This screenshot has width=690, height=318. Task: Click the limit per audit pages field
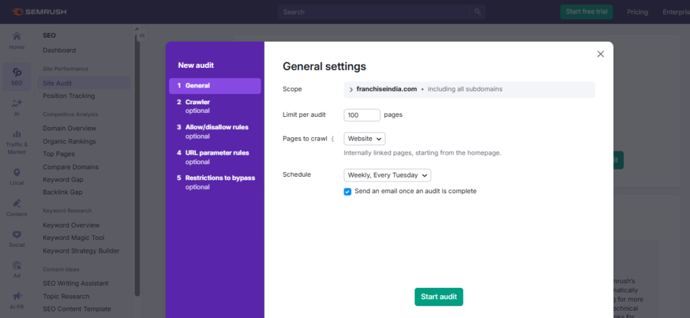click(362, 115)
